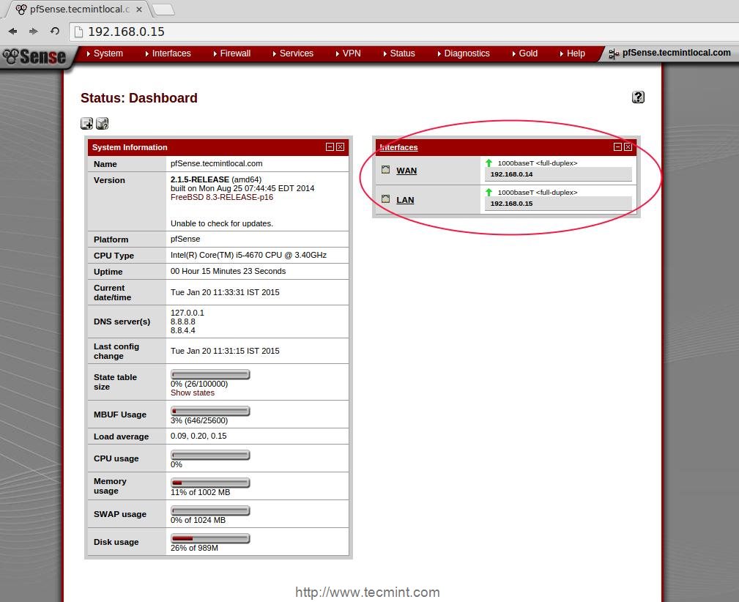Open the dashboard columns/settings icon beside add widget
Screen dimensions: 739x602
click(103, 124)
